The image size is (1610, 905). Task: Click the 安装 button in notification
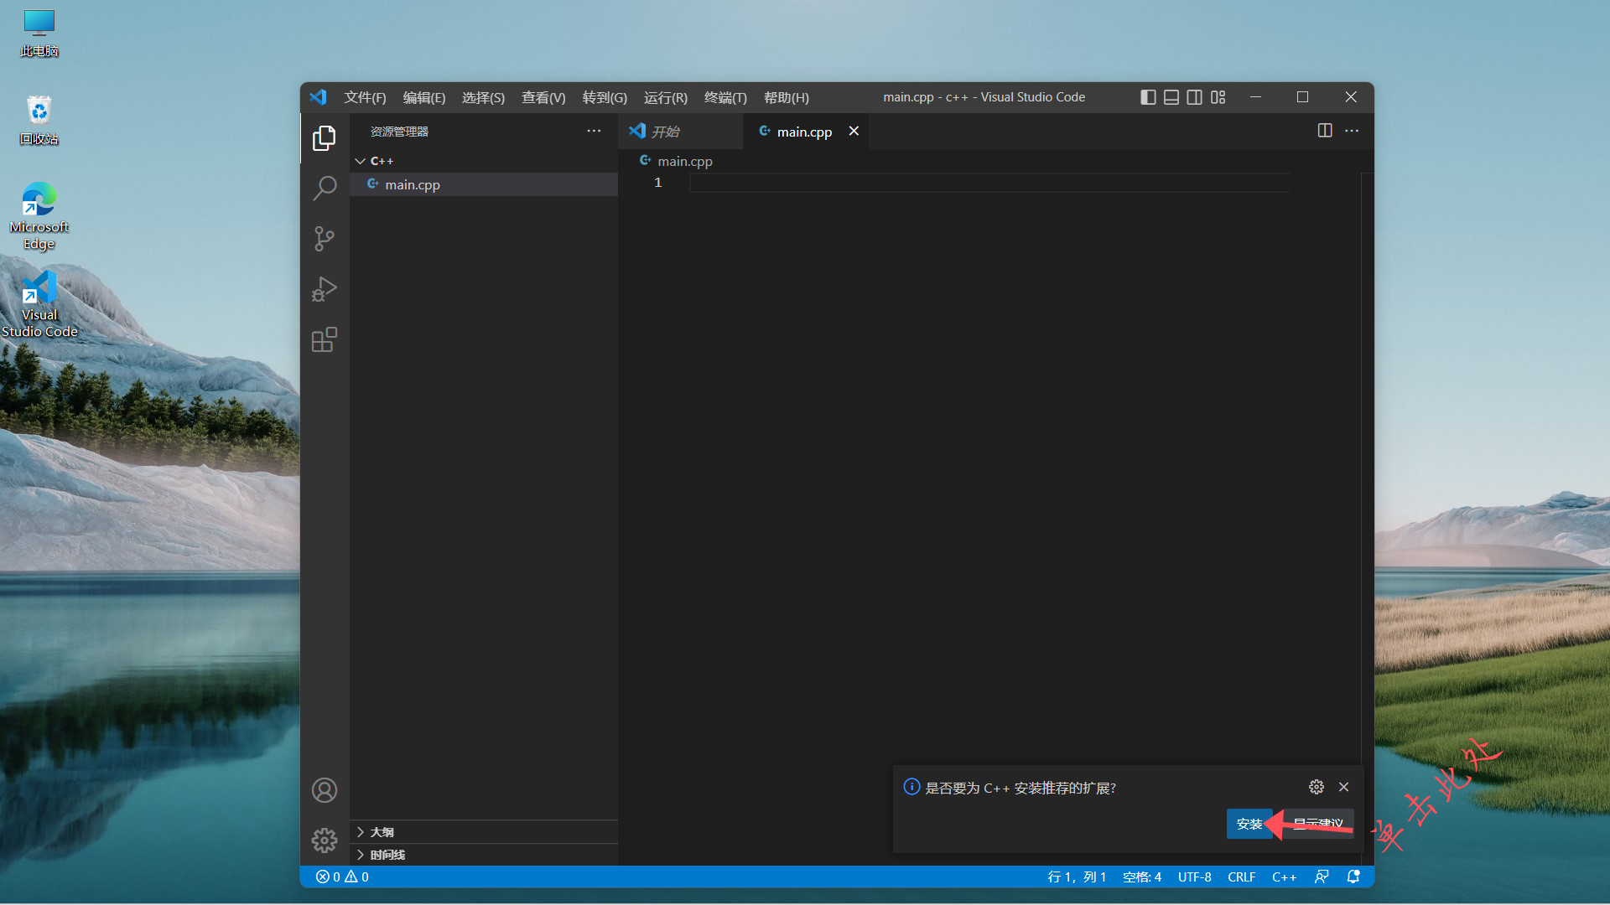coord(1249,824)
